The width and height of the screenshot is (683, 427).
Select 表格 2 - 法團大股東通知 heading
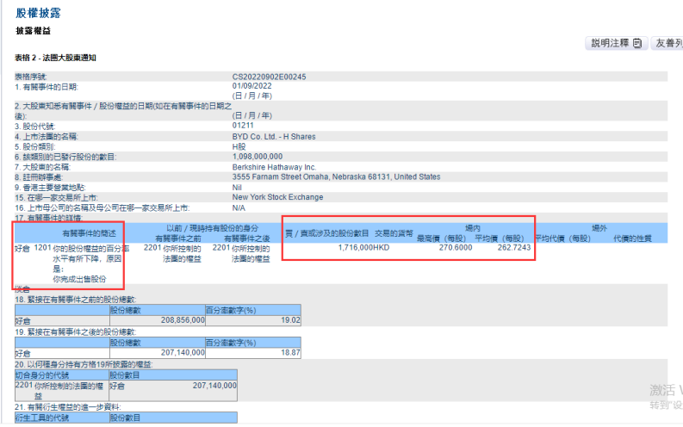(55, 58)
